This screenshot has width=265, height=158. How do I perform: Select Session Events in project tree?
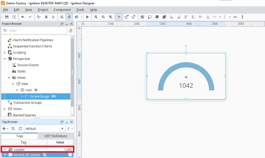(x=28, y=65)
